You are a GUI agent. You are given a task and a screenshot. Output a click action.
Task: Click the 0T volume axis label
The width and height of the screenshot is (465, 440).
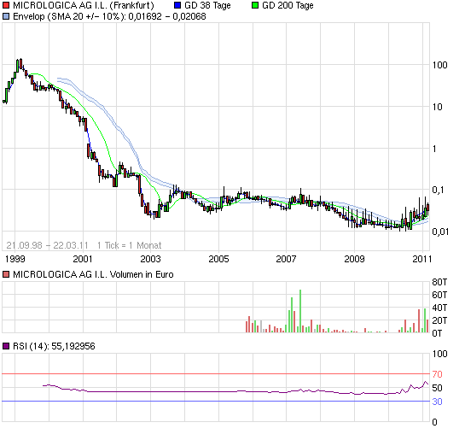[x=437, y=333]
